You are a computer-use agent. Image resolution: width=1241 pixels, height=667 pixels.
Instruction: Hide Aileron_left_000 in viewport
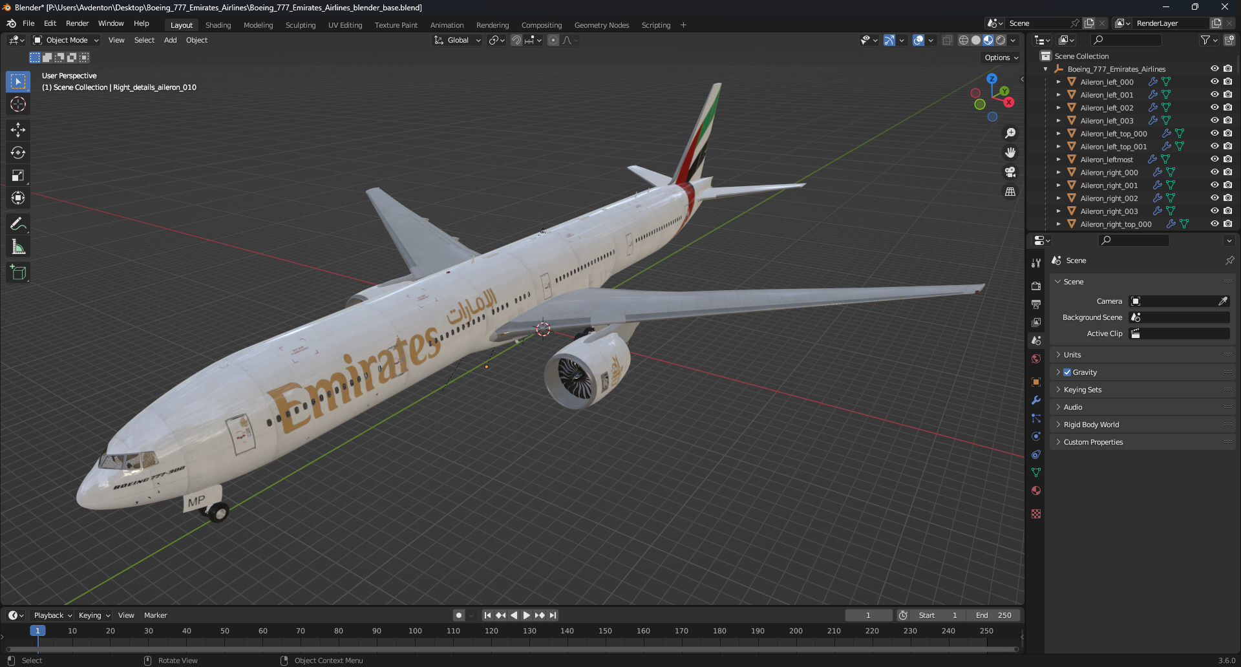1214,81
